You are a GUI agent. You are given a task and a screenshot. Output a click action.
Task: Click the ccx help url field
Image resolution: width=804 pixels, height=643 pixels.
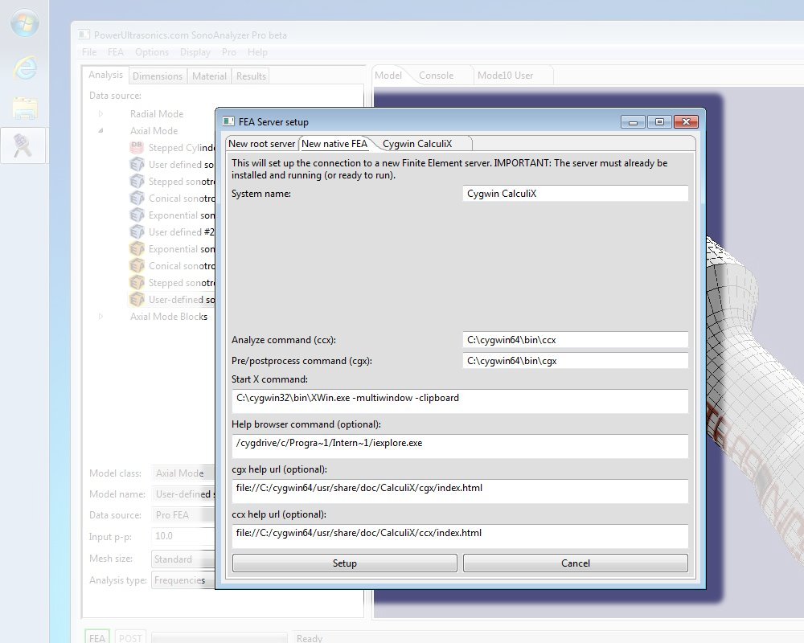[x=460, y=536]
